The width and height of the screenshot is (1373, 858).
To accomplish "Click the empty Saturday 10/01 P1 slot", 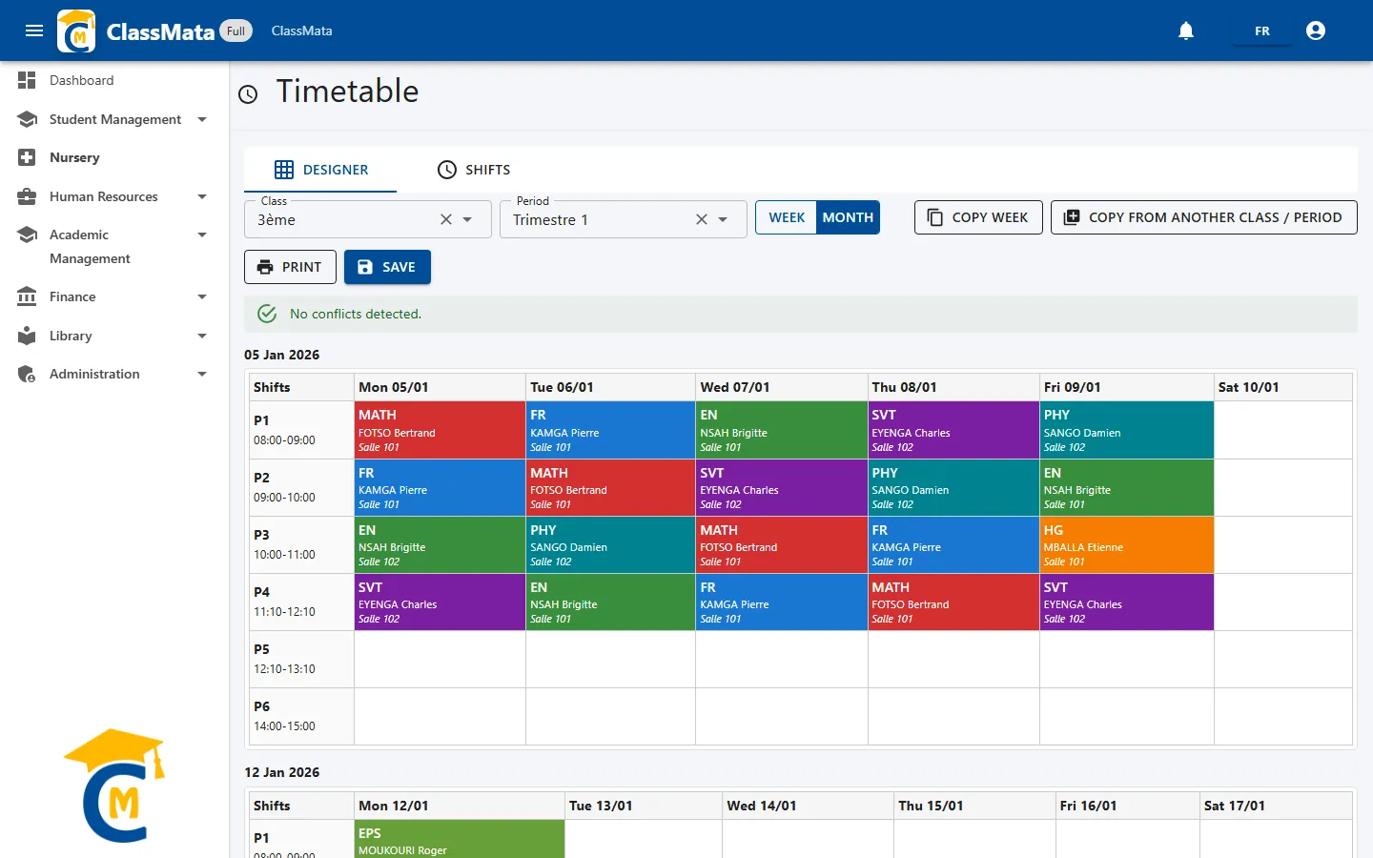I will 1283,430.
